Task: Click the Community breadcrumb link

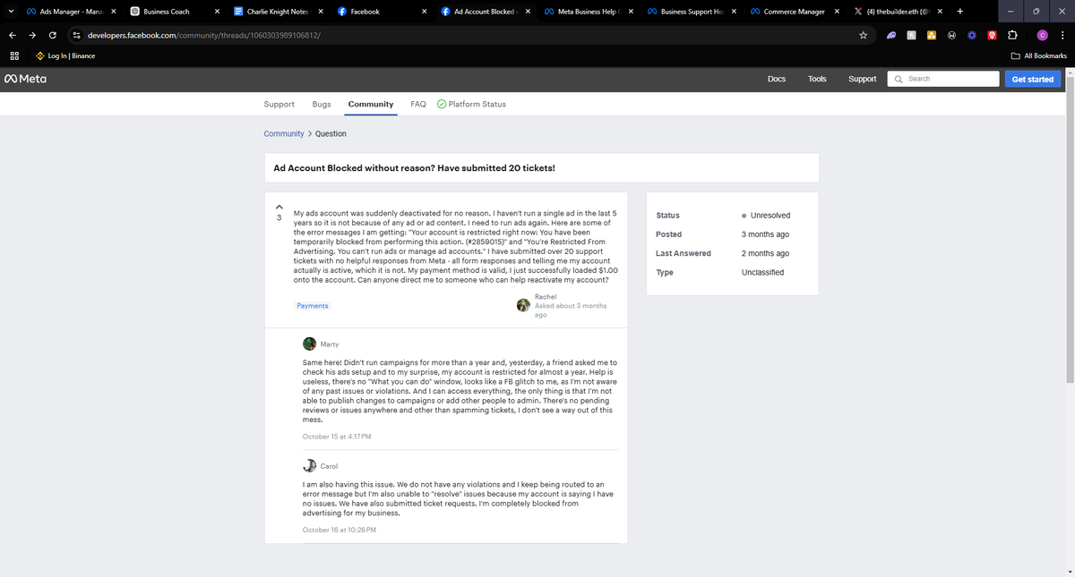Action: tap(284, 133)
